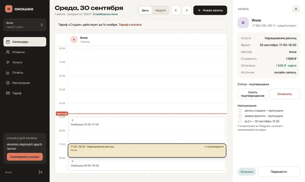Open the Анна account switcher dropdown
Screen dimensions: 305x182
point(25,25)
